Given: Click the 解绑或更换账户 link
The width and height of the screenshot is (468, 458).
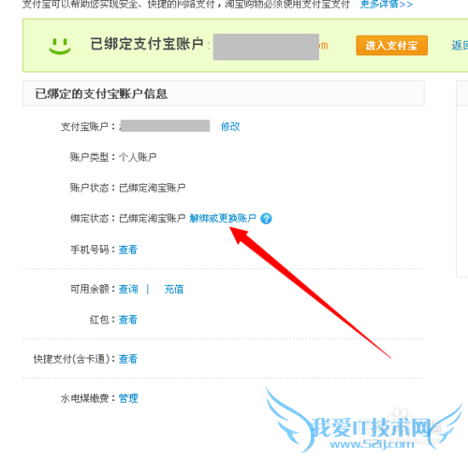Looking at the screenshot, I should 223,218.
